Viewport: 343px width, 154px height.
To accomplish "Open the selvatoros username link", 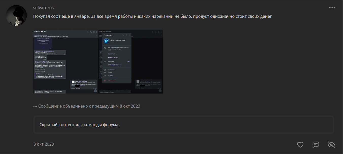I will (x=43, y=8).
